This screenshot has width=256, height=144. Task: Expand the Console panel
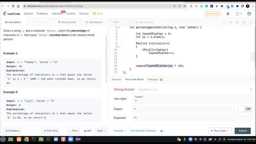[120, 131]
